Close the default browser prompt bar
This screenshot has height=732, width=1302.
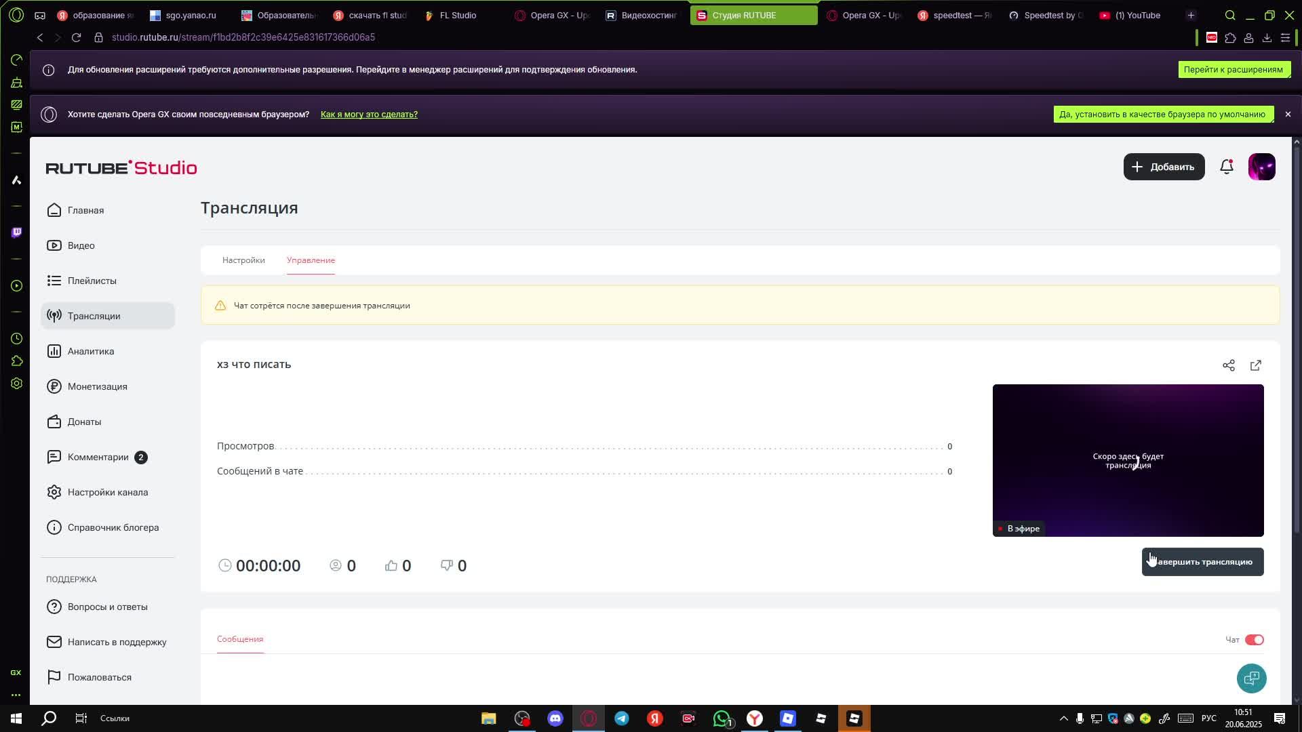[x=1288, y=114]
